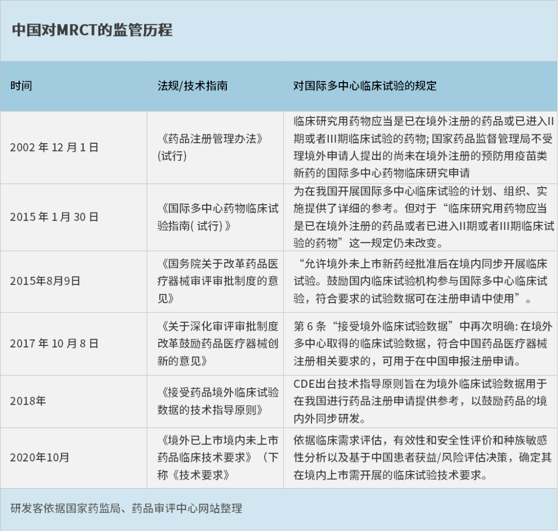Click the title 中国对MRCT的监管历程
558x531 pixels.
pyautogui.click(x=92, y=30)
